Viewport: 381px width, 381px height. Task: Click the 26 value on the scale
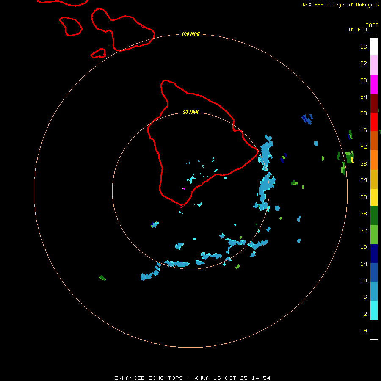(x=364, y=214)
